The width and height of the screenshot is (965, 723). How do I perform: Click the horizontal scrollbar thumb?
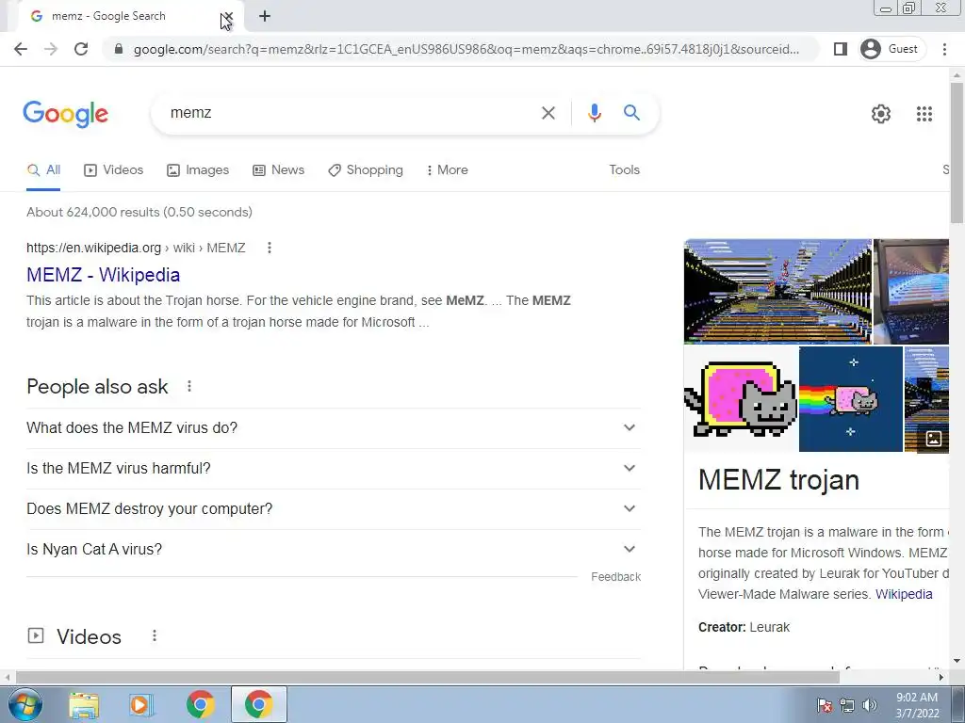tap(427, 677)
